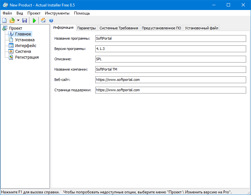
Task: Open the home page icon in toolbar
Action: 43,20
